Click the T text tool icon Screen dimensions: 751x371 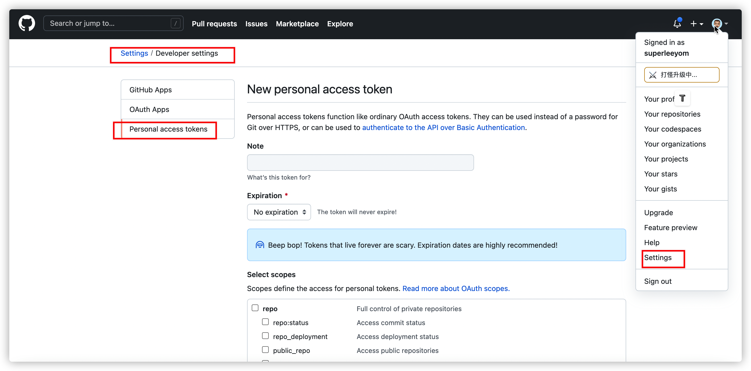pyautogui.click(x=682, y=98)
